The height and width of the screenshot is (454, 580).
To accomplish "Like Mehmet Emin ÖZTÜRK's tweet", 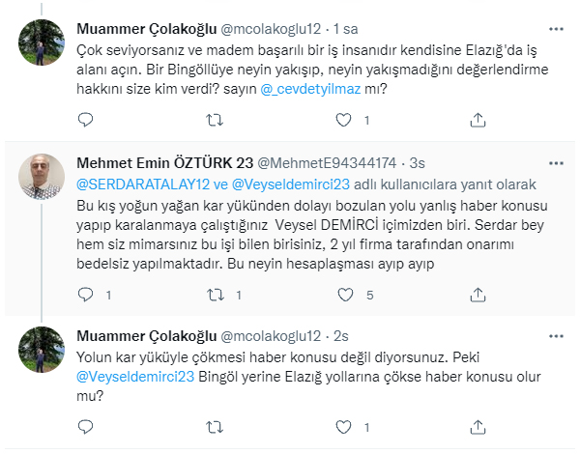I will [x=345, y=295].
